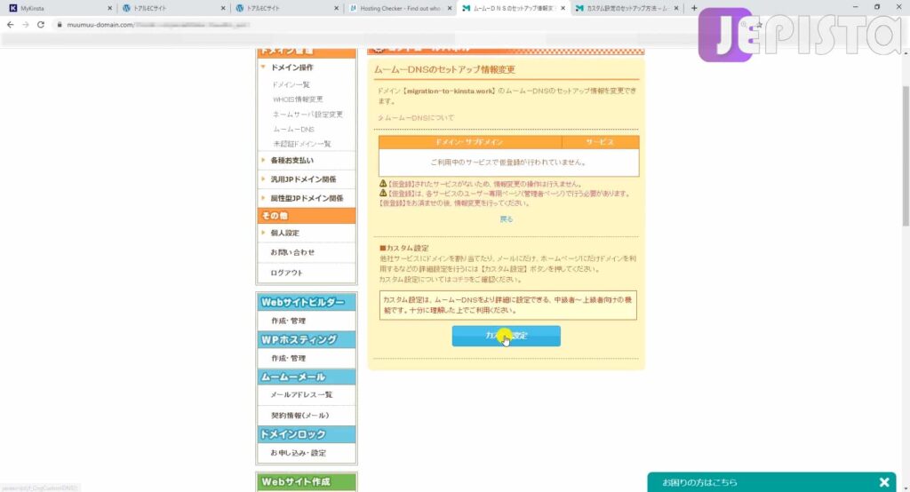Click the その他 sidebar header
This screenshot has height=492, width=910.
pyautogui.click(x=307, y=216)
